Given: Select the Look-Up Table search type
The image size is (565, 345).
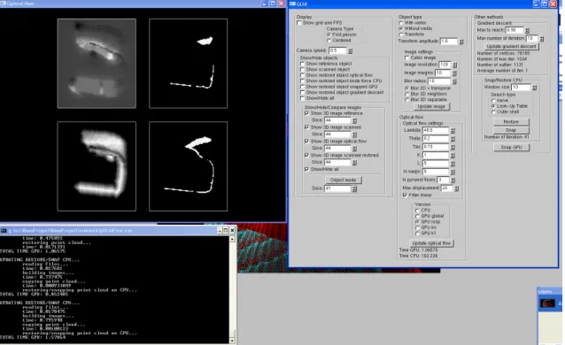Looking at the screenshot, I should 493,106.
